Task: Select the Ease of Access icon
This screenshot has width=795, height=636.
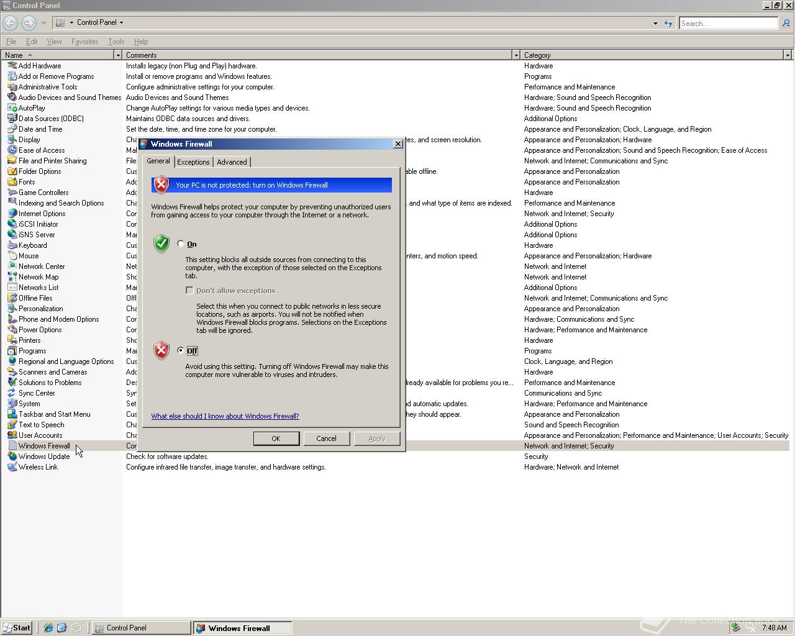Action: [12, 150]
